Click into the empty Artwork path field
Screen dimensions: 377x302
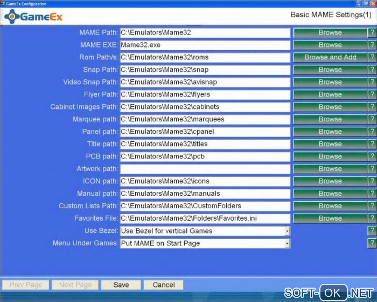coord(205,169)
